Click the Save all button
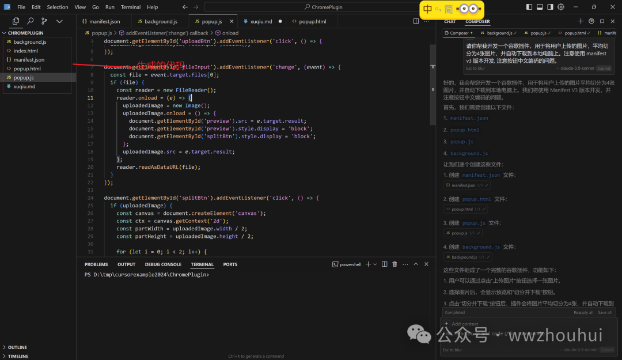622x360 pixels. coord(605,312)
